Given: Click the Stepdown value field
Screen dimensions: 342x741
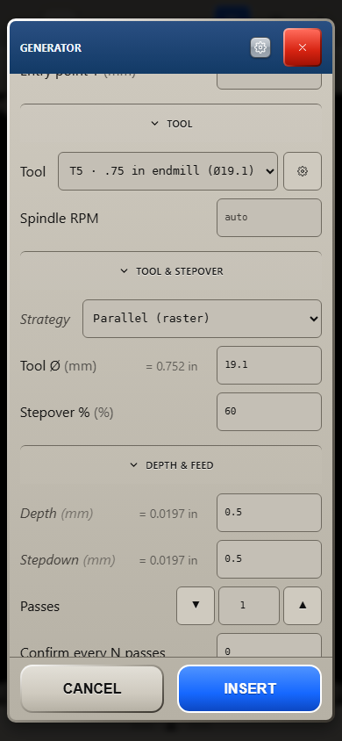Looking at the screenshot, I should (x=269, y=559).
